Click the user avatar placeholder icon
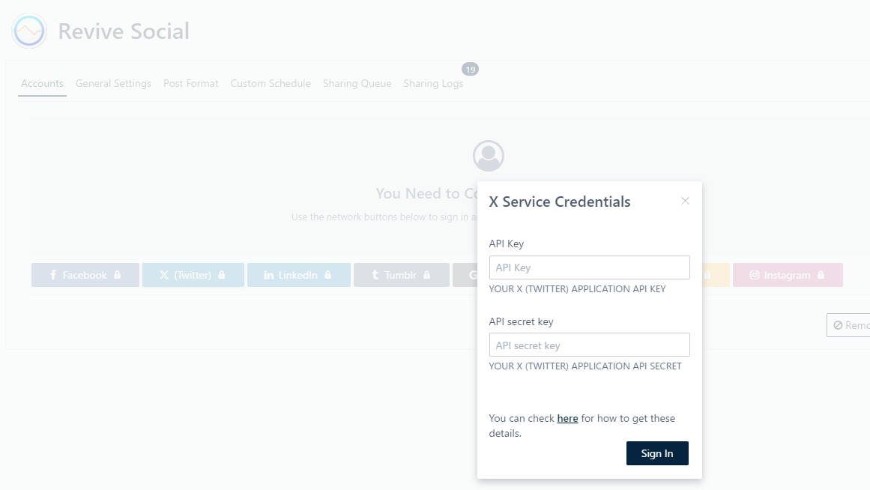 [489, 156]
